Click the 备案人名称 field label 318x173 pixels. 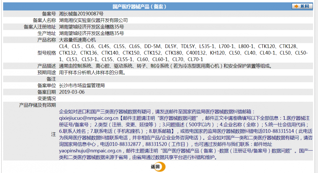click(x=44, y=20)
